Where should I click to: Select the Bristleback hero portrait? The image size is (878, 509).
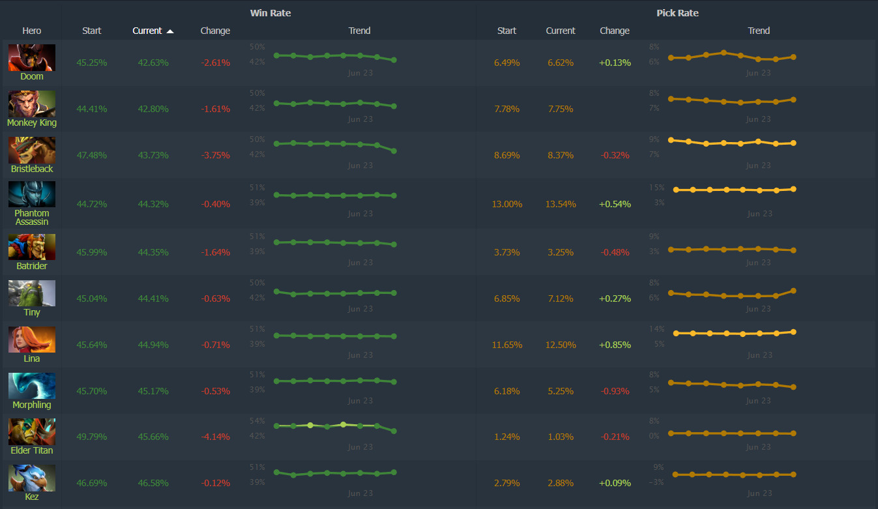point(31,150)
